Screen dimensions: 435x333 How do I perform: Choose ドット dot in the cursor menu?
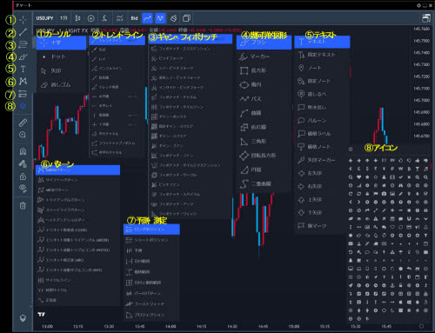(61, 57)
